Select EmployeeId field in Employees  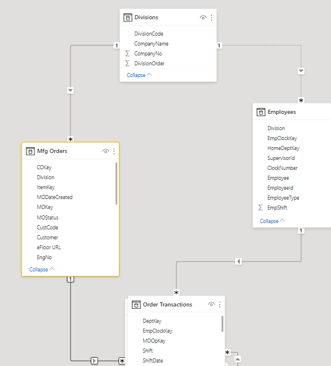click(280, 188)
